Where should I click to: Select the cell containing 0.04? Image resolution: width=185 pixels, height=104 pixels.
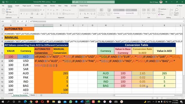click(x=142, y=86)
